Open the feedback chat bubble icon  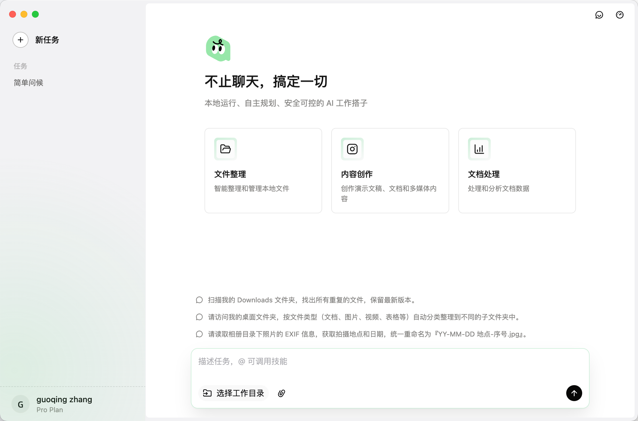pyautogui.click(x=599, y=15)
